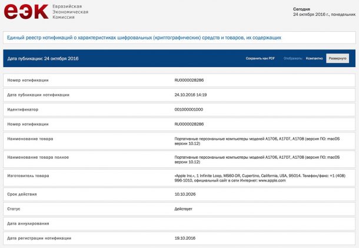Click the Дата публикации: 24 октября 2016 header
The width and height of the screenshot is (359, 248).
click(43, 59)
